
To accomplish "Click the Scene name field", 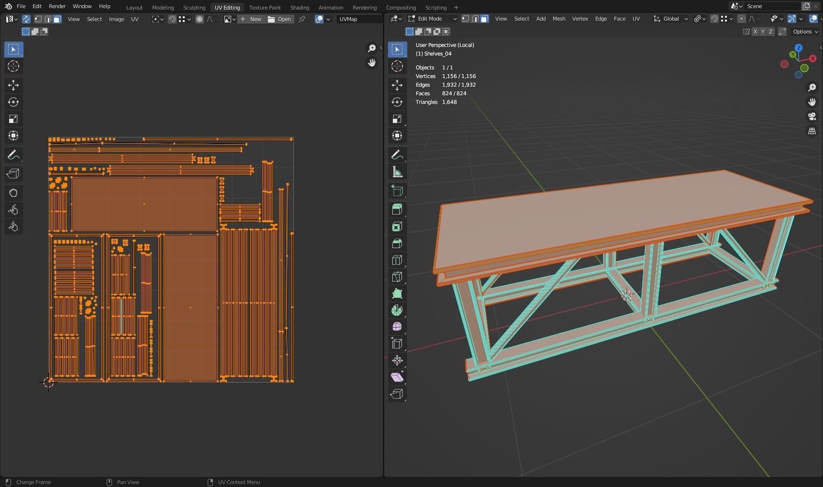I will tap(773, 6).
